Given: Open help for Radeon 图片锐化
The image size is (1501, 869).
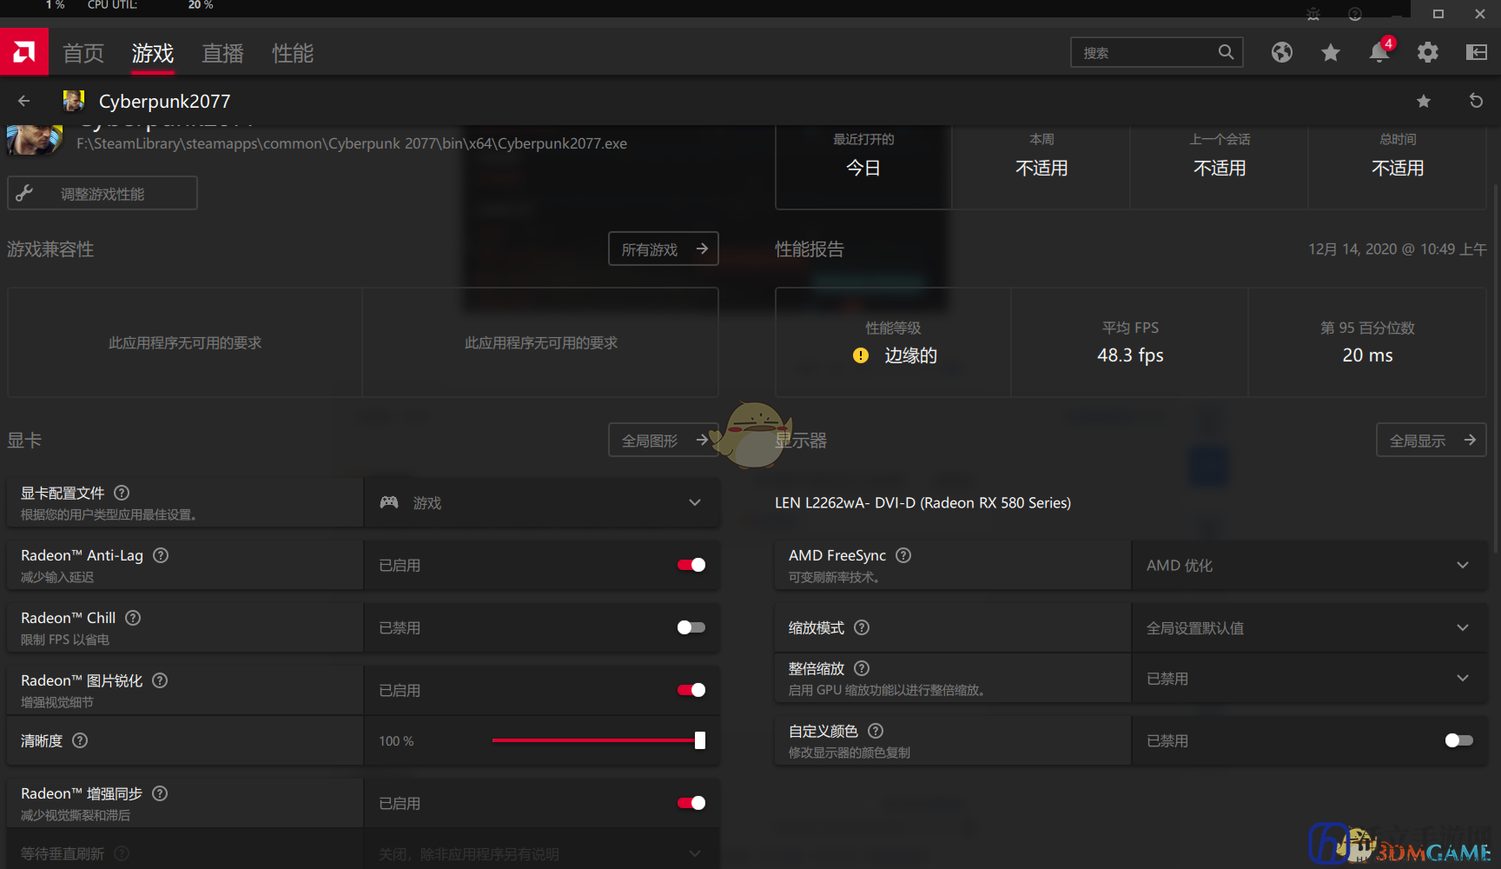Looking at the screenshot, I should pyautogui.click(x=160, y=680).
